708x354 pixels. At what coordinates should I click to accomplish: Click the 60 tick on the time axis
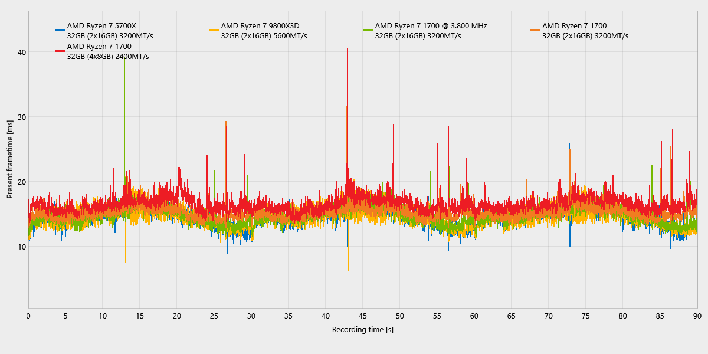tap(474, 316)
